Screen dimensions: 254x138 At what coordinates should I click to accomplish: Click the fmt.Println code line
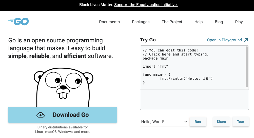(186, 78)
